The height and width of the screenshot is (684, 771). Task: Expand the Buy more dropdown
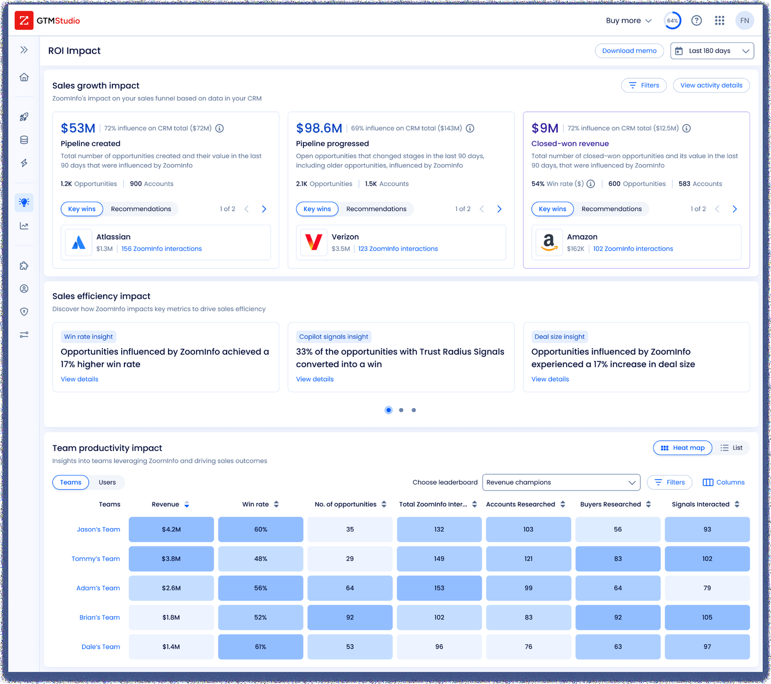628,20
